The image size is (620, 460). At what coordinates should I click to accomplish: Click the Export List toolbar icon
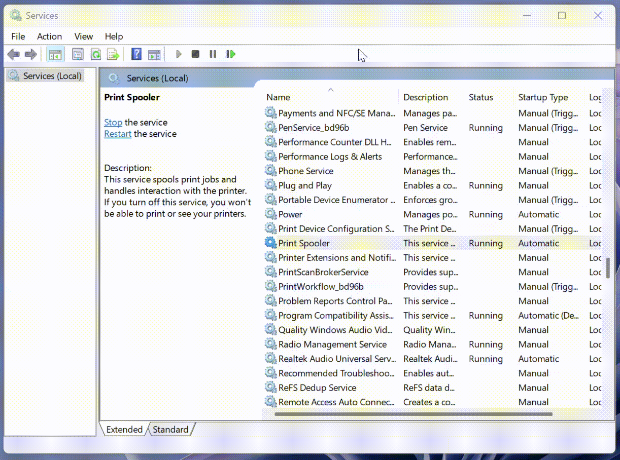point(113,54)
